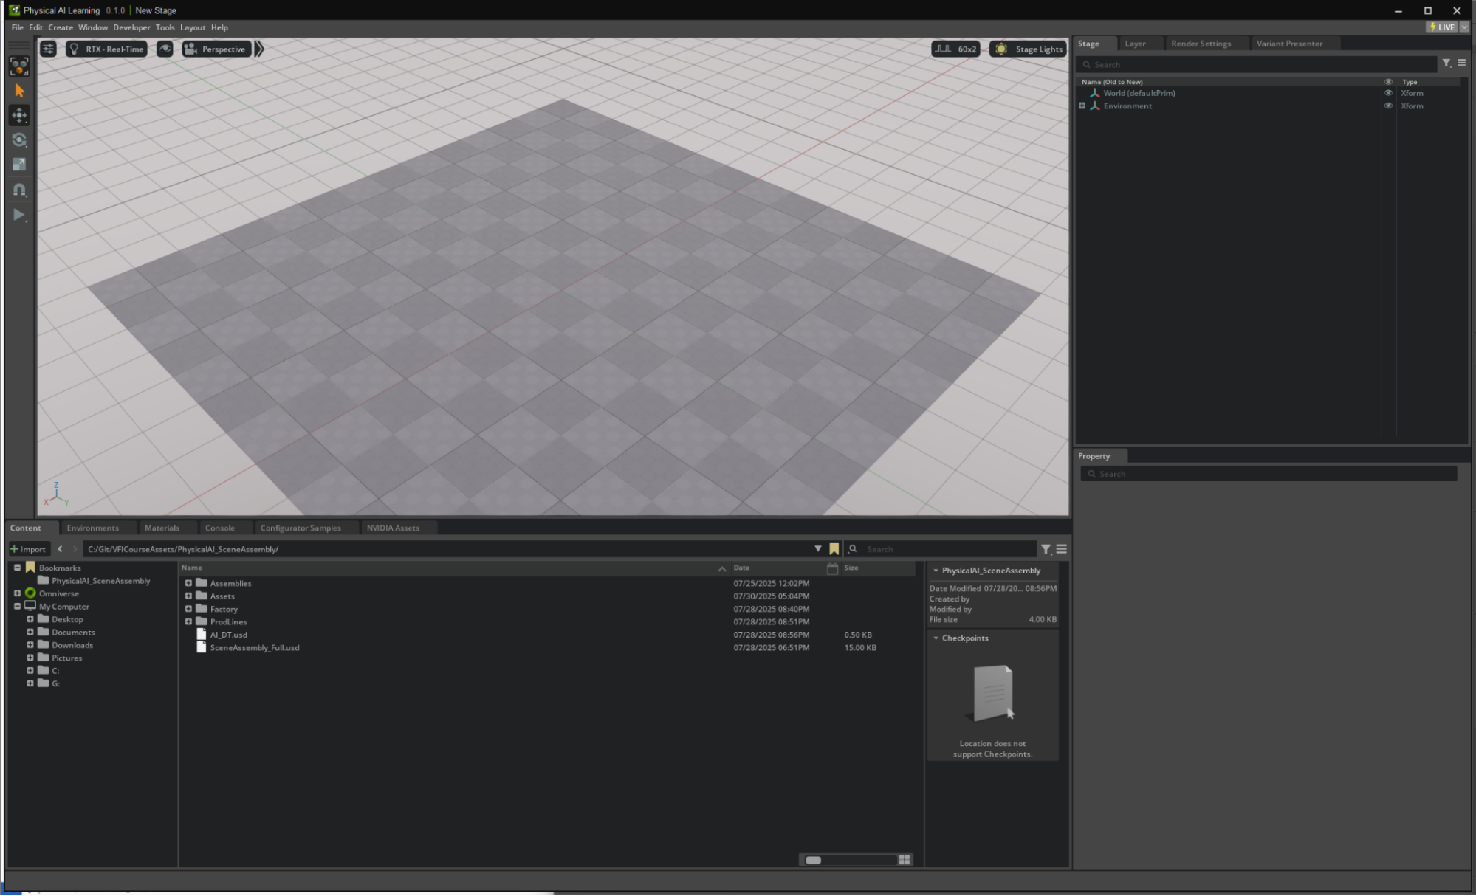1476x896 pixels.
Task: Select the Rotate tool in left toolbar
Action: tap(19, 140)
